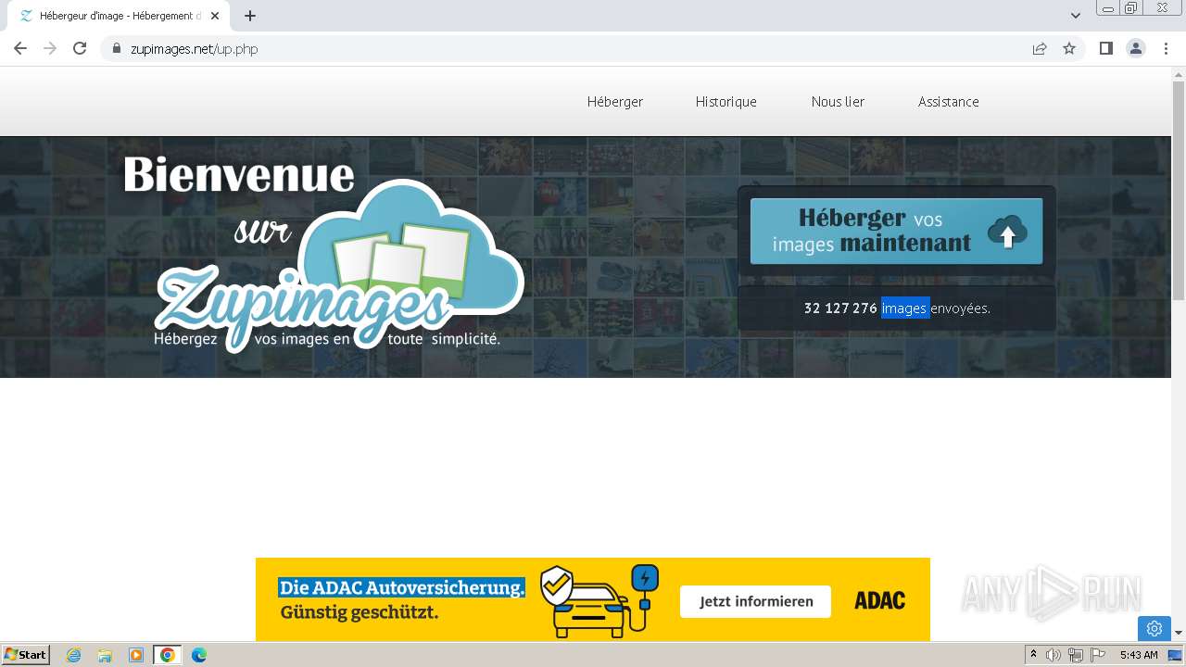This screenshot has width=1186, height=667.
Task: Open Microsoft Edge from the taskbar
Action: click(199, 655)
